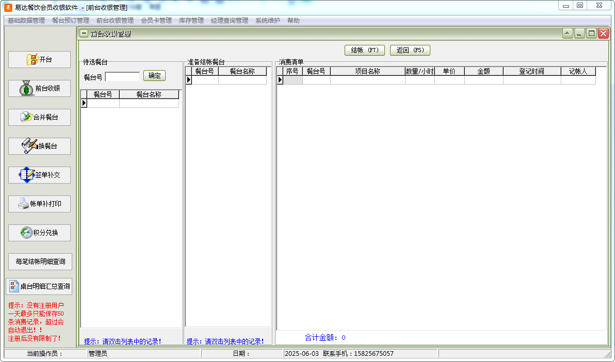Open the inner window system menu icon
This screenshot has height=362, width=615.
point(84,34)
